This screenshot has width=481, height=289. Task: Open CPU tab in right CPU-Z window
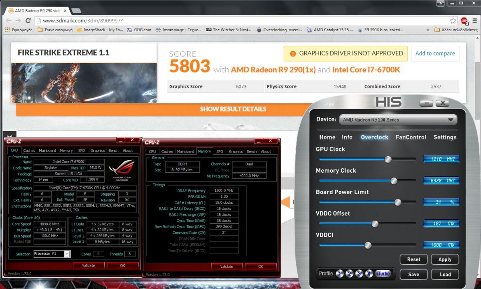[x=152, y=151]
